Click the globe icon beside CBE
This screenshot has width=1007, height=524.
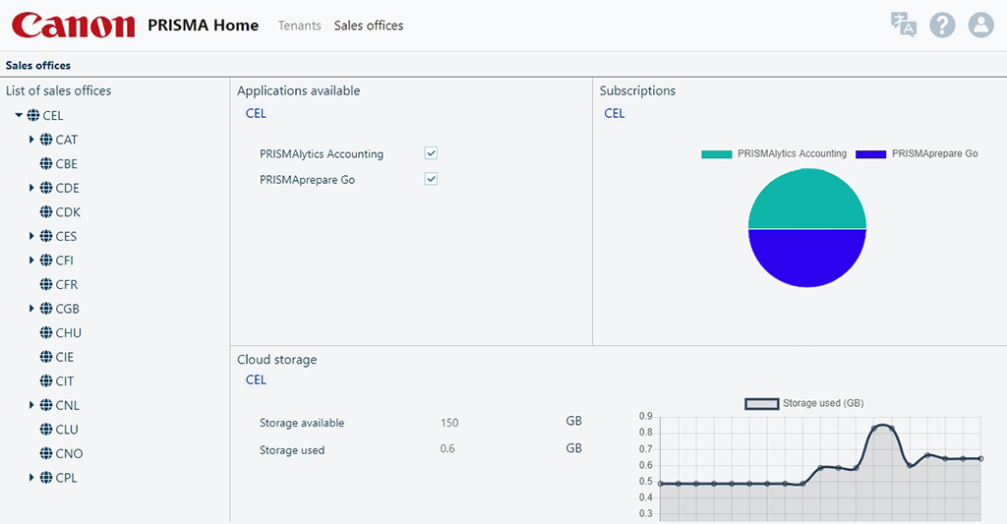point(46,164)
